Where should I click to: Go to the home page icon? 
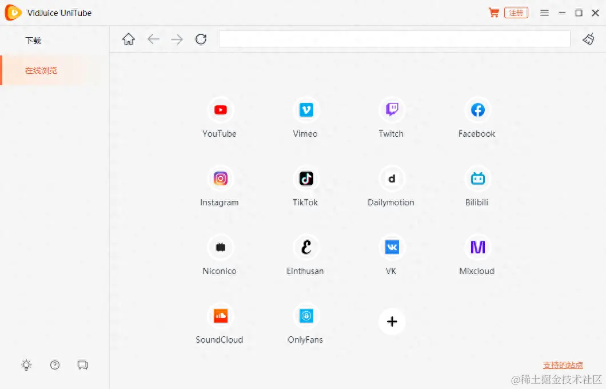pyautogui.click(x=129, y=39)
